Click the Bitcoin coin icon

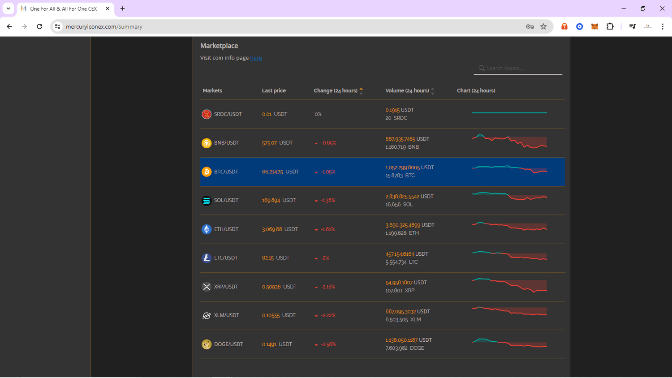(x=207, y=172)
